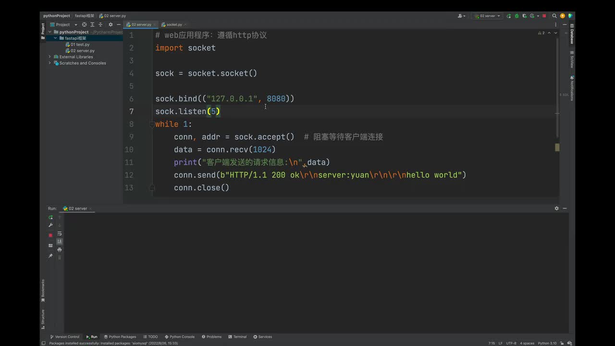Stop the process with top red square
This screenshot has height=346, width=615.
[544, 16]
